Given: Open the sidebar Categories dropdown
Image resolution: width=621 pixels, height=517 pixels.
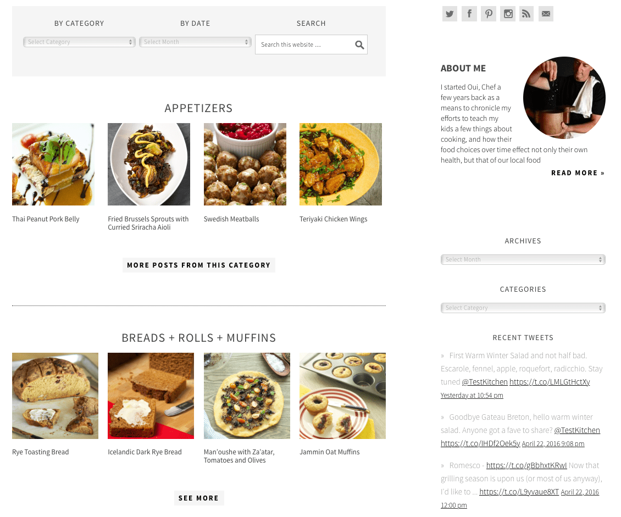Looking at the screenshot, I should (523, 308).
